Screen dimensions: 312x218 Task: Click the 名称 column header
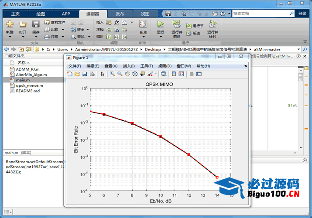point(21,63)
